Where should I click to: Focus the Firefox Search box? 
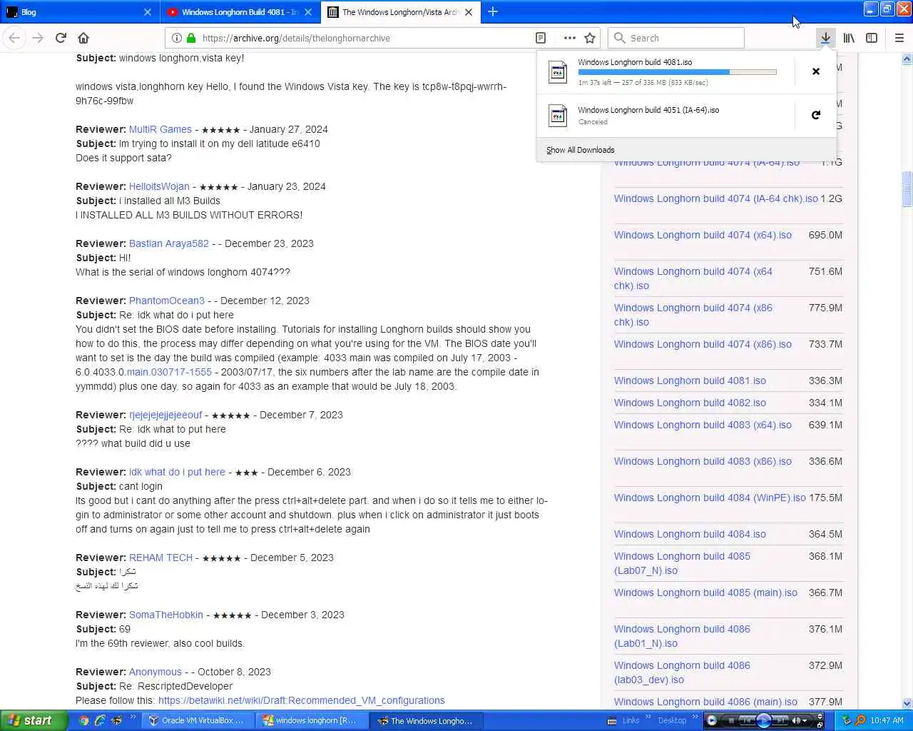click(676, 38)
